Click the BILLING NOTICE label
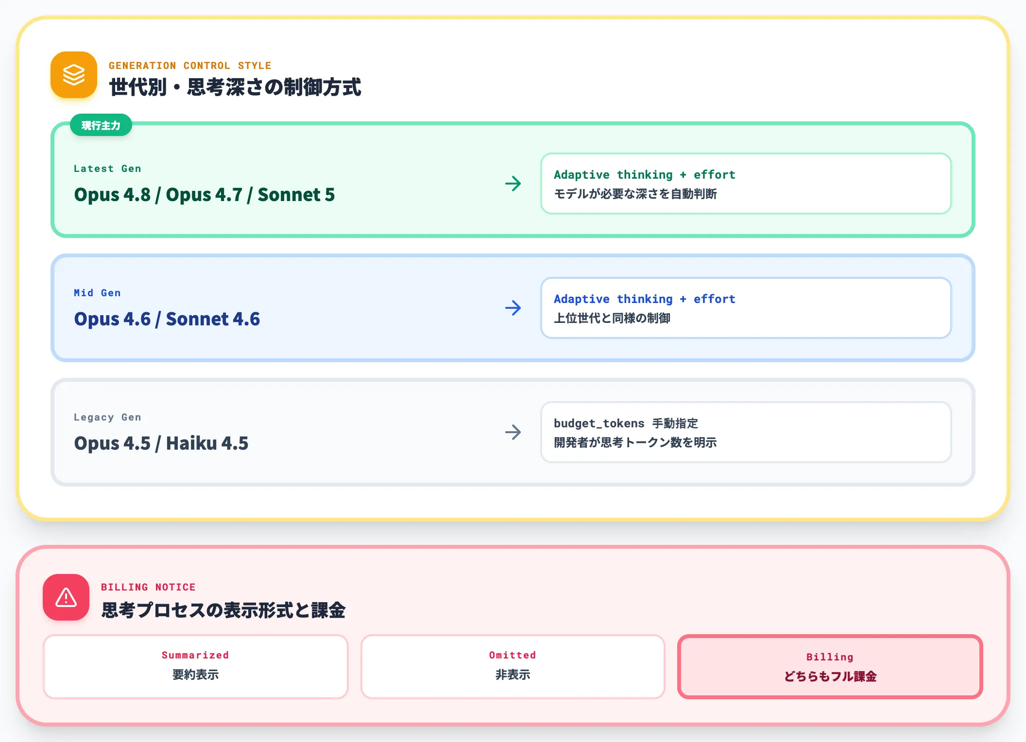The height and width of the screenshot is (742, 1026). coord(148,587)
